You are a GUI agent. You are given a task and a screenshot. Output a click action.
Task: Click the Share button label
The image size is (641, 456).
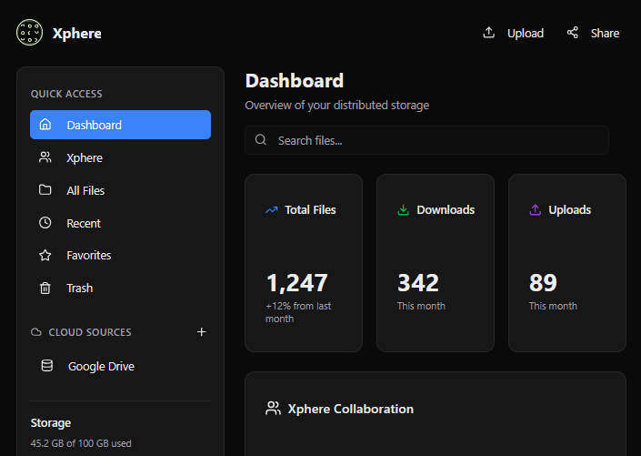tap(605, 33)
